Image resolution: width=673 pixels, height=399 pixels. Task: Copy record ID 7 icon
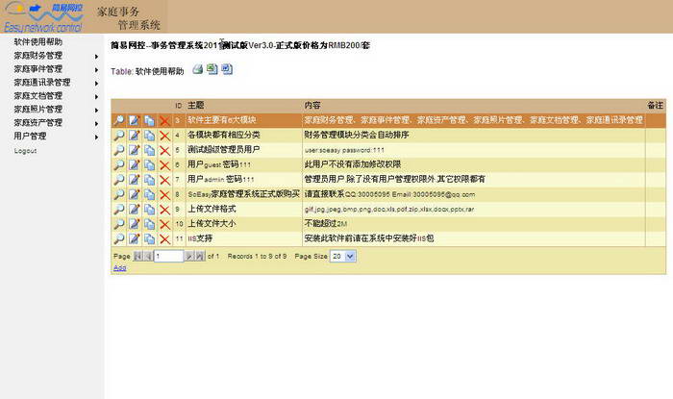(149, 180)
